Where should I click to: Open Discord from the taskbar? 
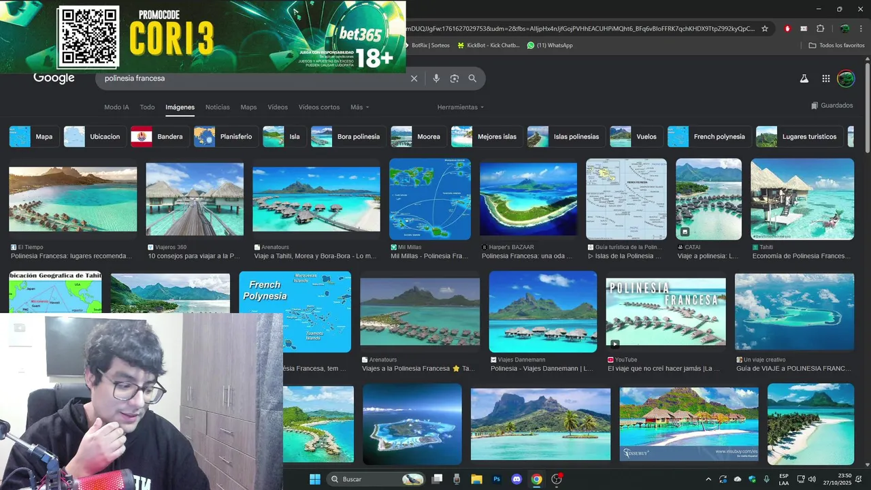click(x=516, y=479)
